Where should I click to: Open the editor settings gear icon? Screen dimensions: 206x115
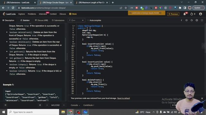[x=197, y=20]
